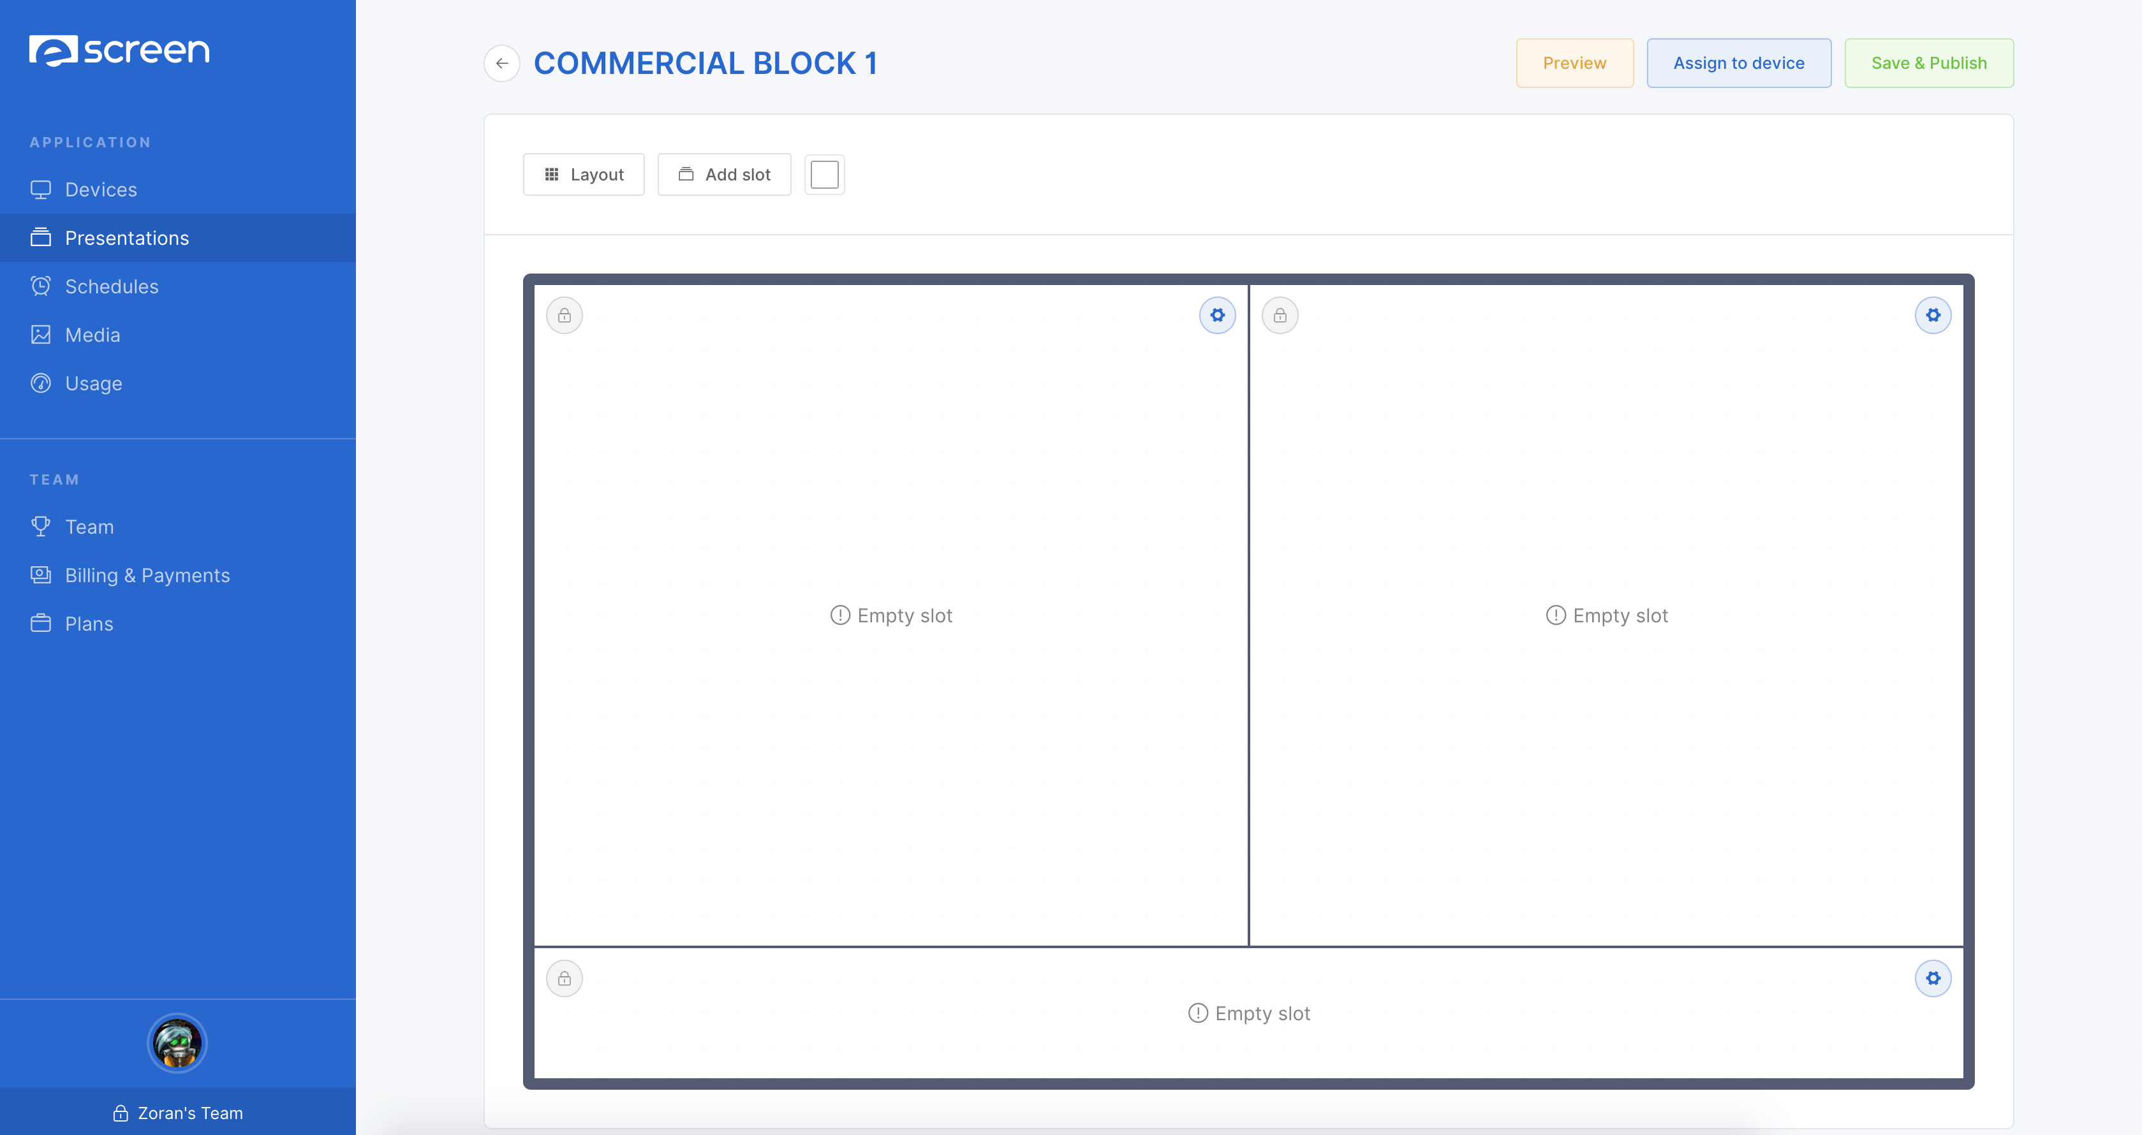Open the Layout options
The width and height of the screenshot is (2142, 1135).
tap(584, 175)
